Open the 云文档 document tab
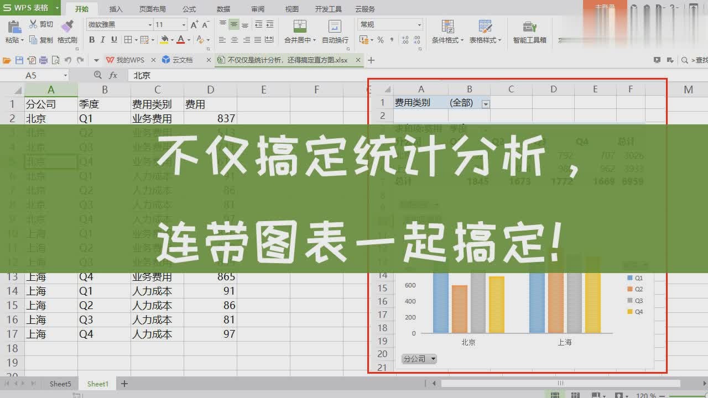The width and height of the screenshot is (708, 398). click(182, 60)
